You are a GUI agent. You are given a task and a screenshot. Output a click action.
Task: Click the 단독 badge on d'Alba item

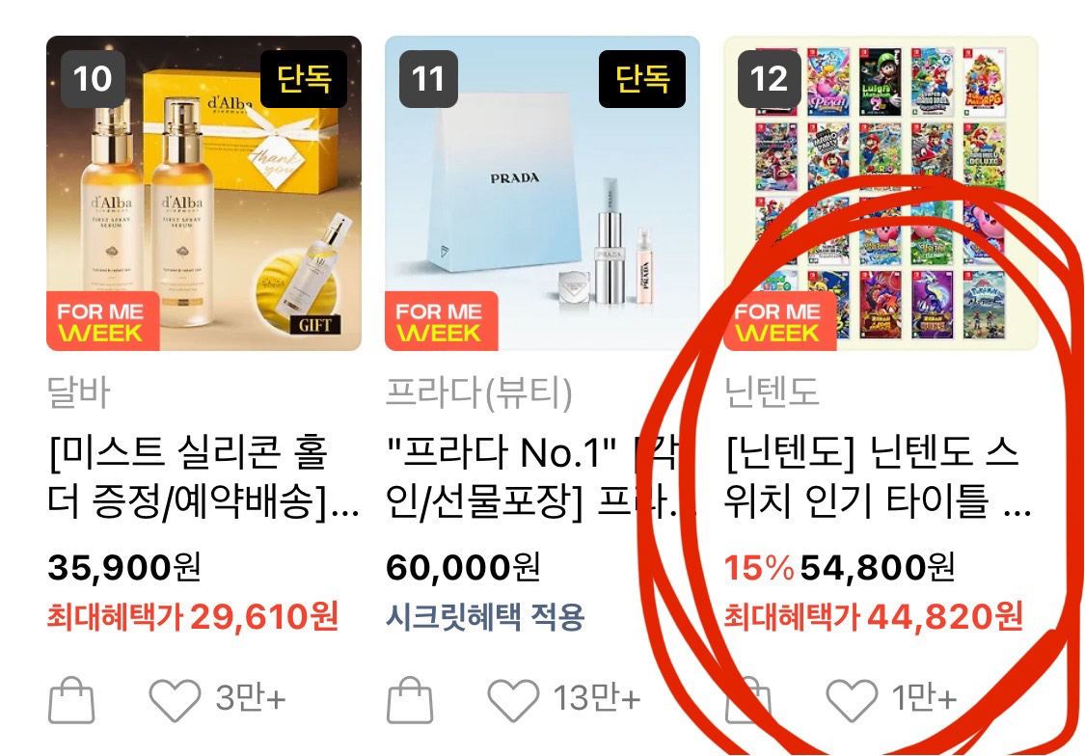(x=304, y=79)
